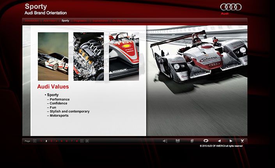Go to page 6
275x168 pixels.
(x=67, y=141)
